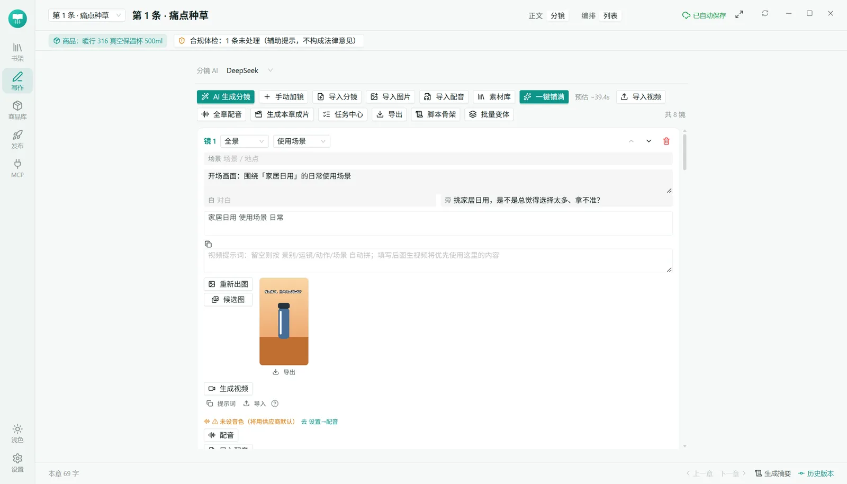Switch to the 分镜 view tab
The image size is (847, 484).
557,16
